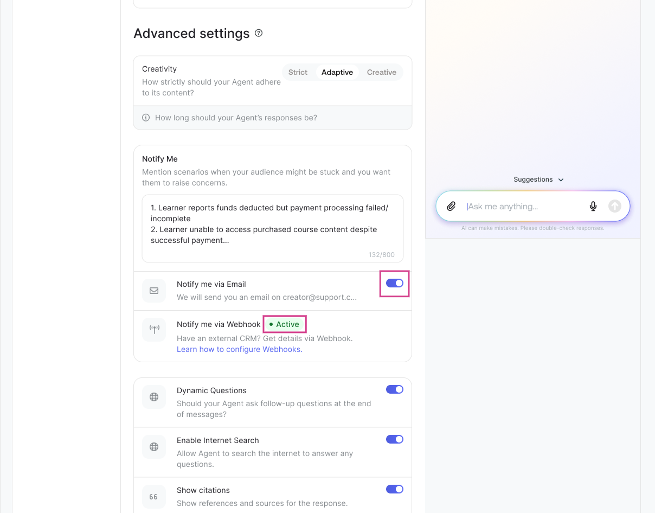Click the Advanced settings help icon
Image resolution: width=655 pixels, height=513 pixels.
click(x=259, y=33)
